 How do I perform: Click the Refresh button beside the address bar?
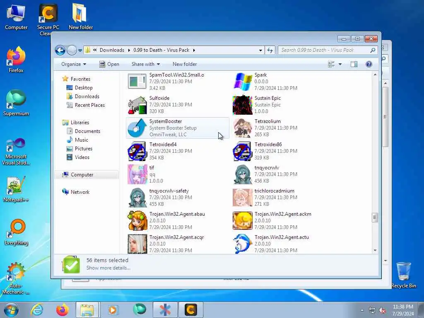pyautogui.click(x=270, y=50)
